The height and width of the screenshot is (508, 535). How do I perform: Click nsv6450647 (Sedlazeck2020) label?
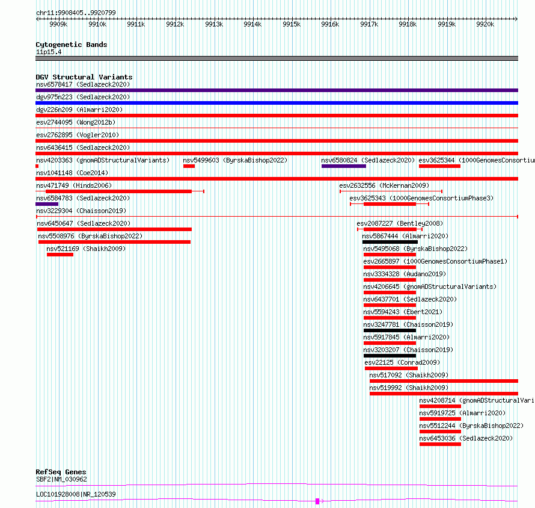(84, 223)
